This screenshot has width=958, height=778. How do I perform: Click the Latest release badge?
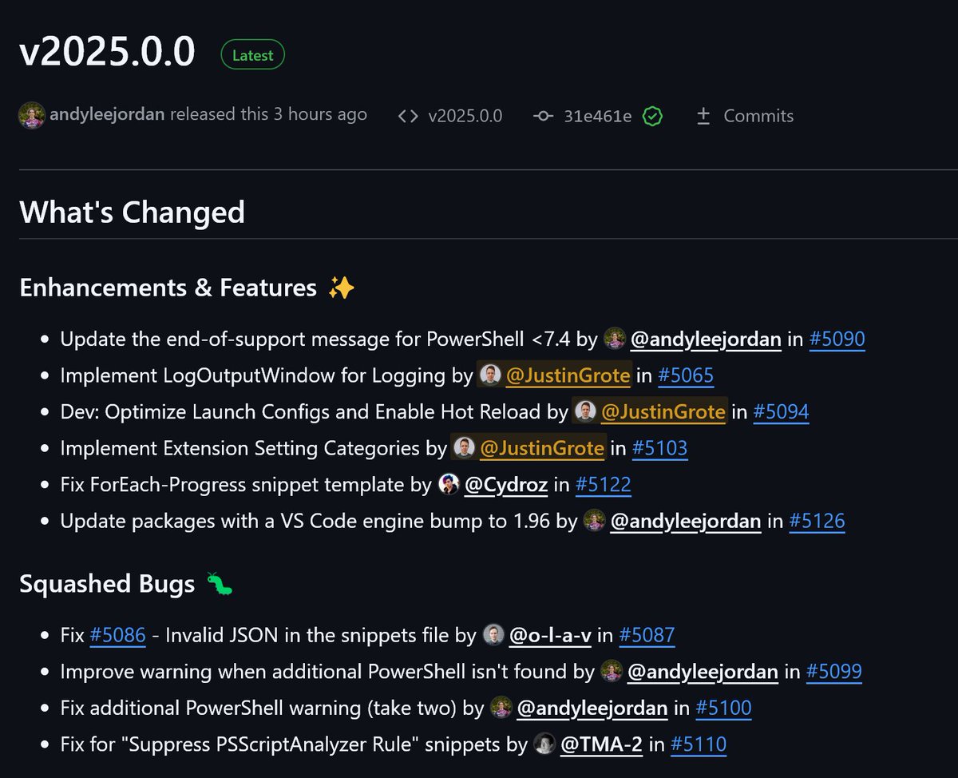(252, 55)
